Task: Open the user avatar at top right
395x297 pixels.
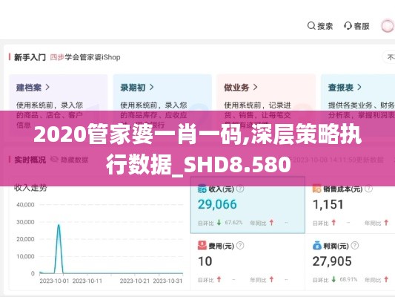Action: [x=388, y=26]
